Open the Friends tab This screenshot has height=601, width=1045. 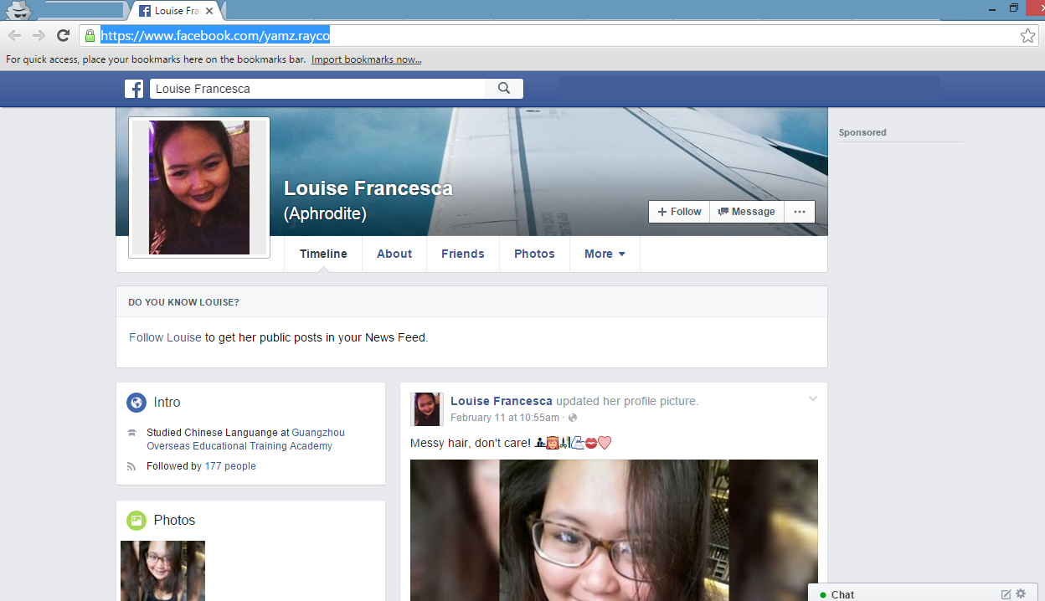pos(463,254)
